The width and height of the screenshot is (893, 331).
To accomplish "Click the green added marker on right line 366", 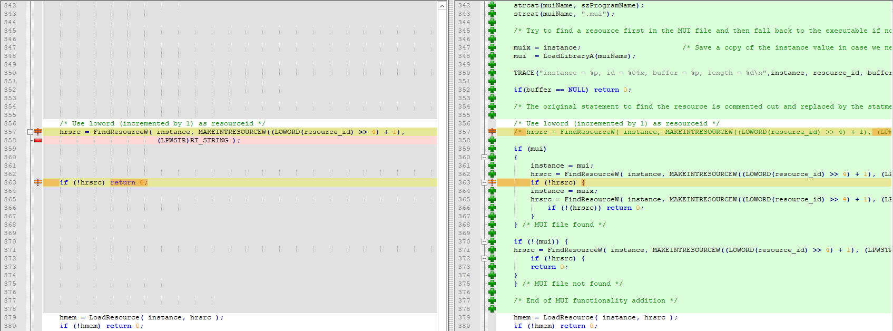I will (x=492, y=208).
